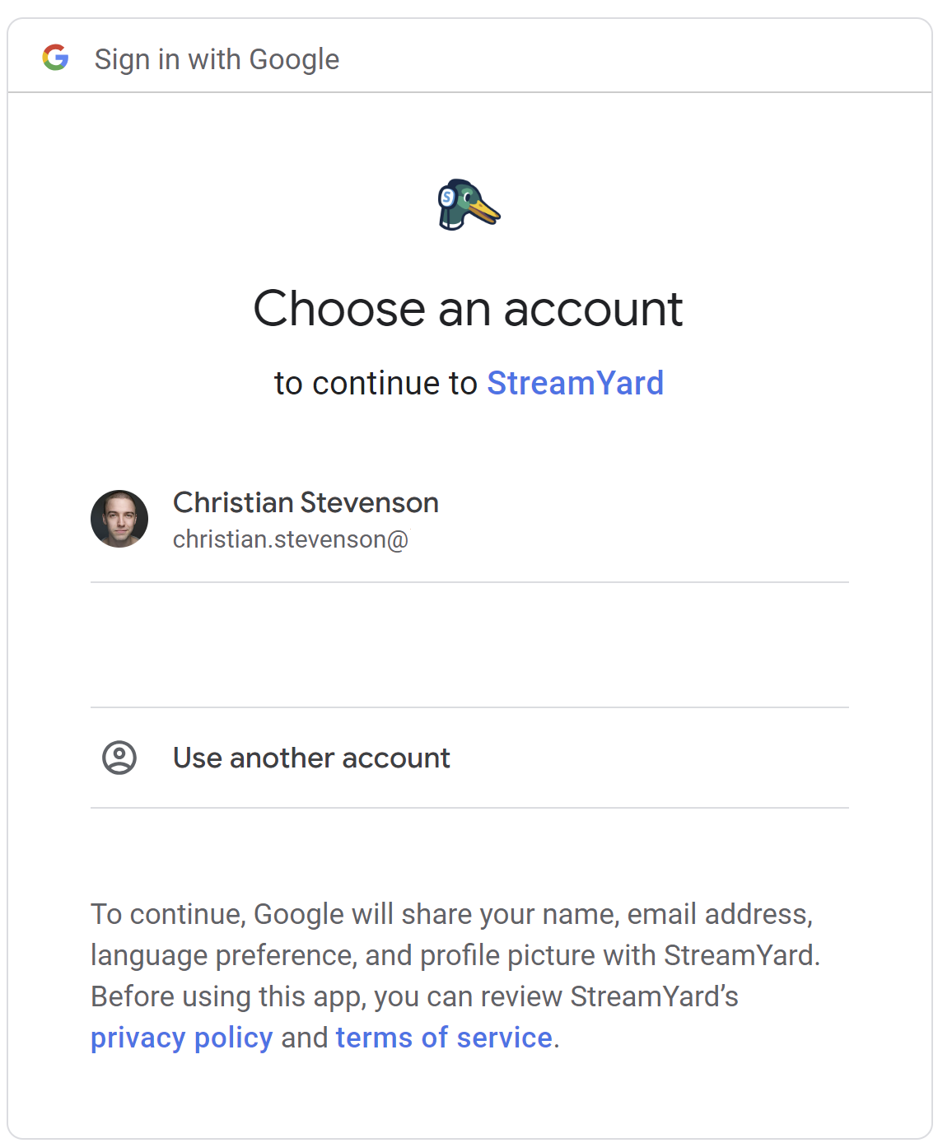Click the Google logo in the header

pos(55,58)
